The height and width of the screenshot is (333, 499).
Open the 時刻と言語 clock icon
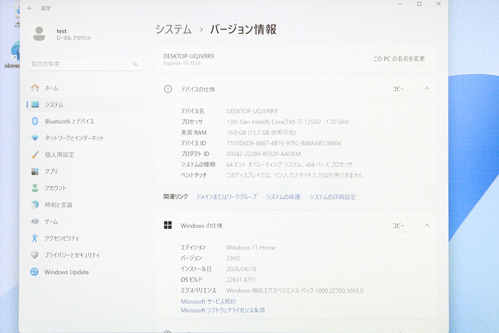(x=35, y=204)
